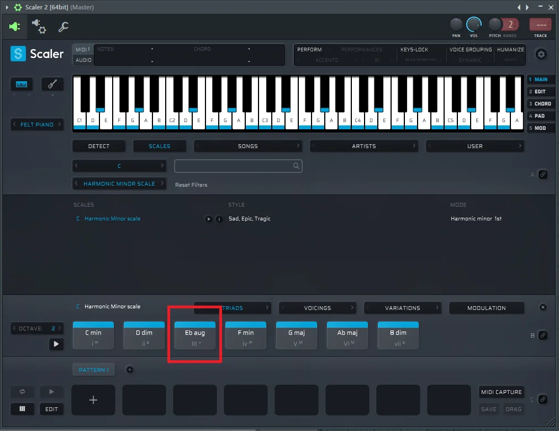Open Scaler settings gear icon

(541, 54)
